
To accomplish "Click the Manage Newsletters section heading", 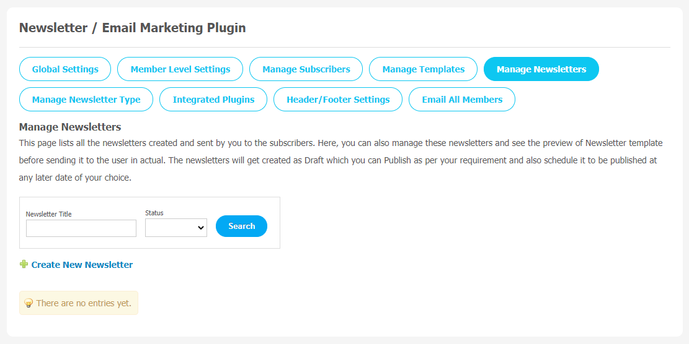I will pyautogui.click(x=70, y=127).
